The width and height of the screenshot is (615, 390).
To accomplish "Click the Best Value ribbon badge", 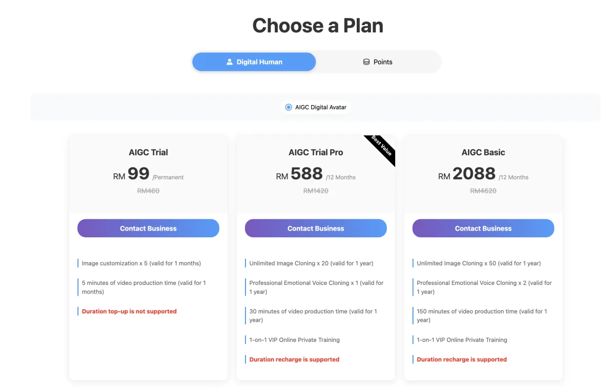I will click(x=381, y=149).
